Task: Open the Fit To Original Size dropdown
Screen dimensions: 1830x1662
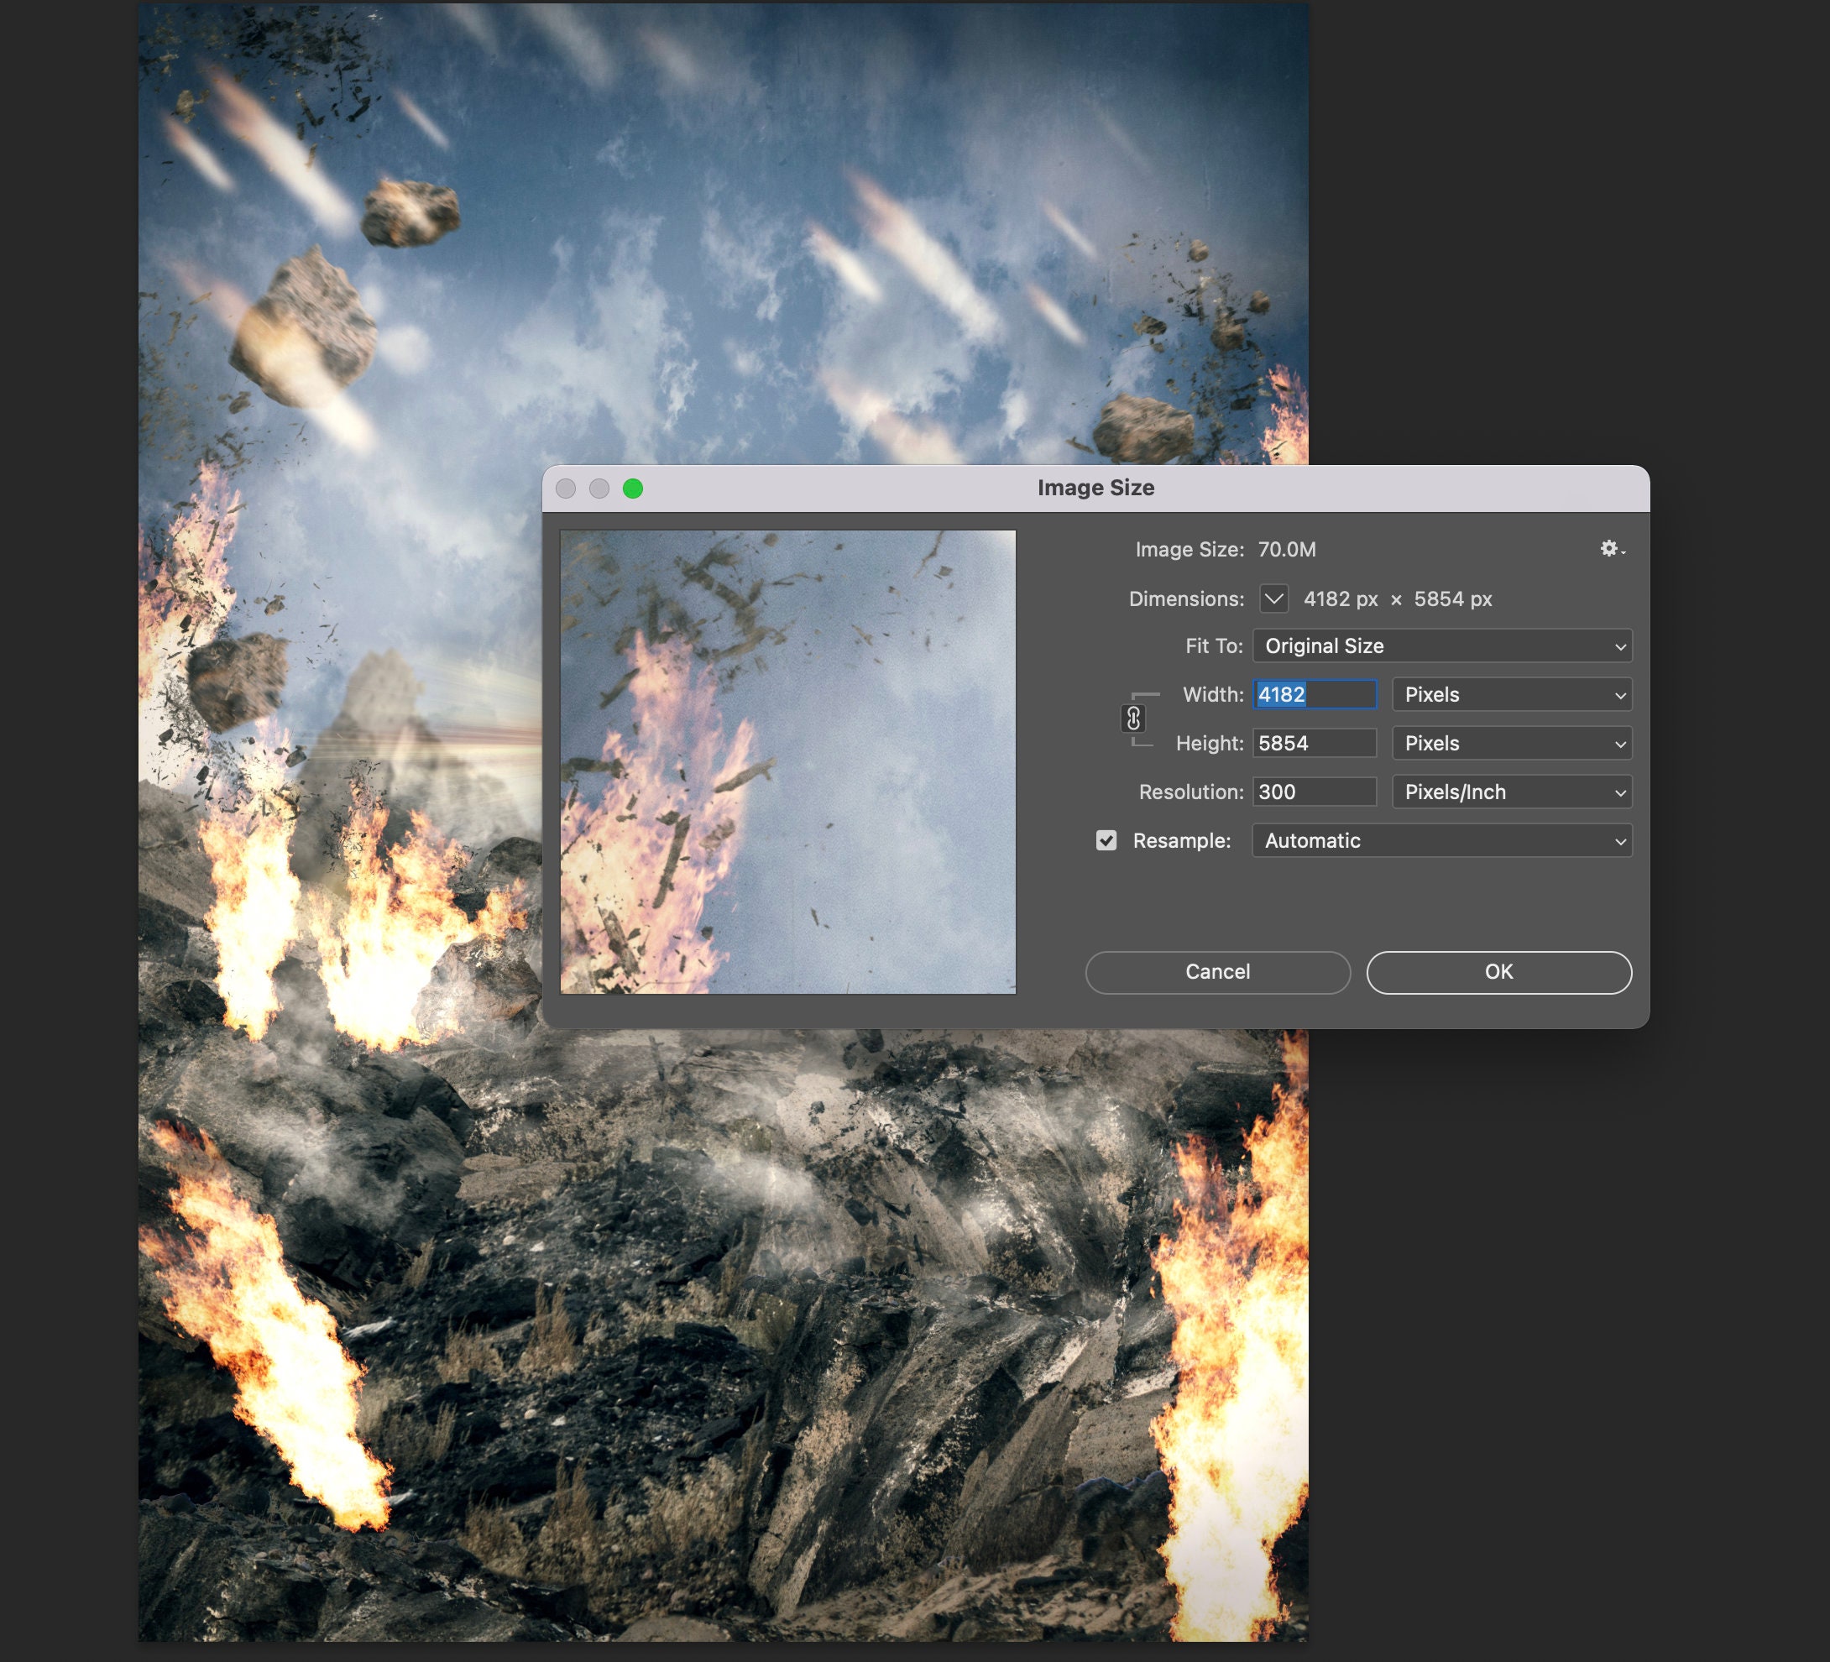Action: coord(1442,646)
